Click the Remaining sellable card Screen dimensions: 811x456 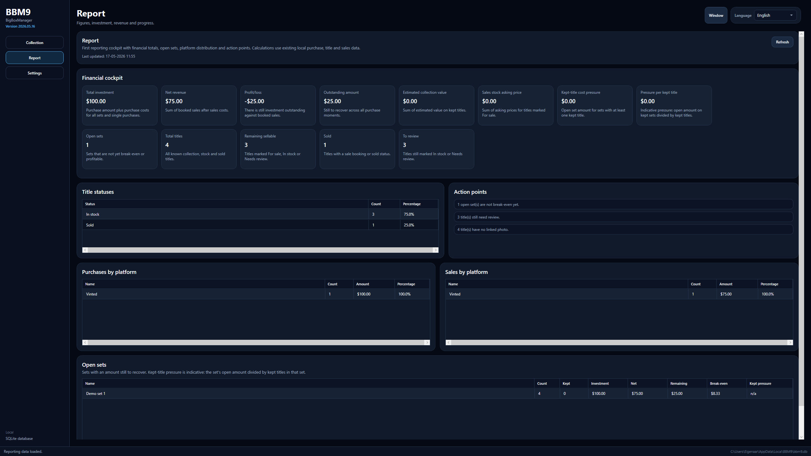click(278, 149)
